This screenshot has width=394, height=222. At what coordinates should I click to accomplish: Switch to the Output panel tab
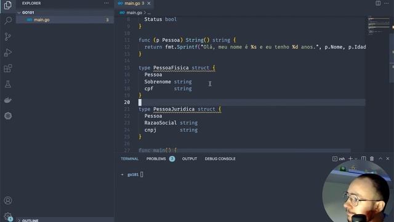coord(190,159)
